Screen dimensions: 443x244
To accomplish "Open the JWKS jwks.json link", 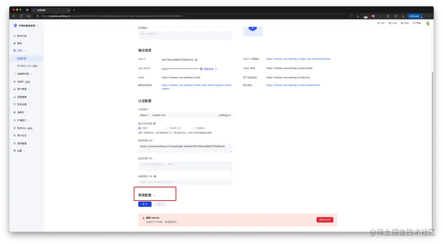I will click(x=298, y=59).
